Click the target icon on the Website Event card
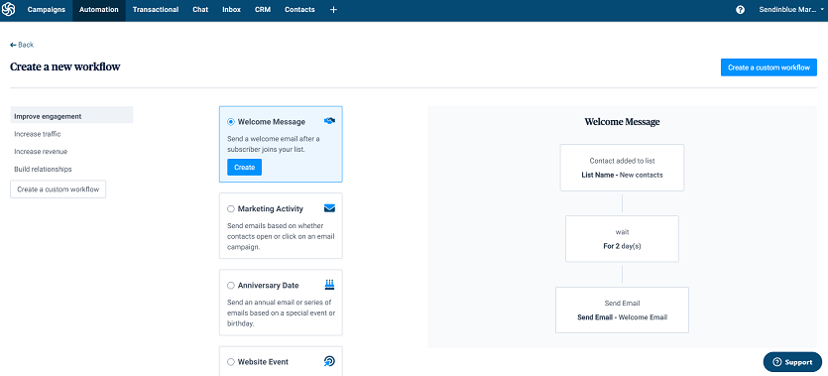This screenshot has height=376, width=828. pos(329,362)
